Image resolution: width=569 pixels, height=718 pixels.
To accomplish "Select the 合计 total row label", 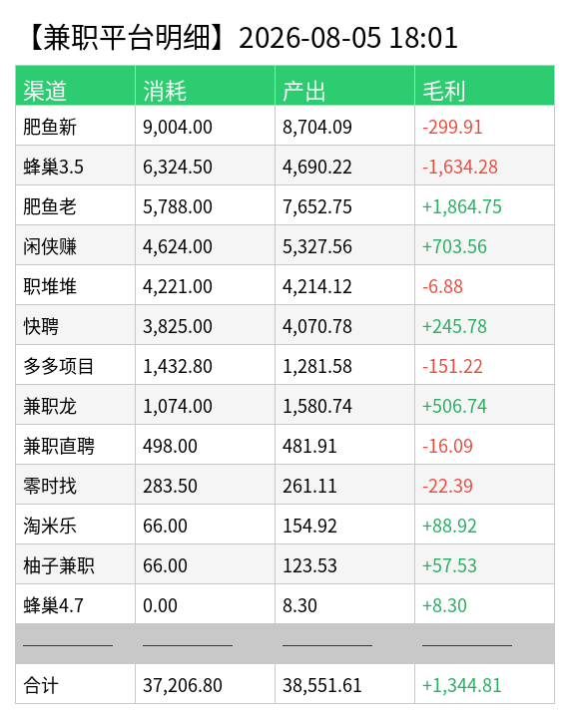I will point(41,685).
